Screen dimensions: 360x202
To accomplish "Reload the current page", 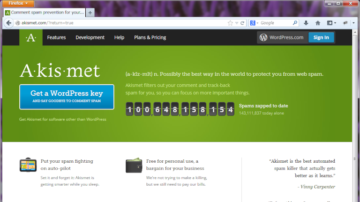I will click(x=242, y=23).
